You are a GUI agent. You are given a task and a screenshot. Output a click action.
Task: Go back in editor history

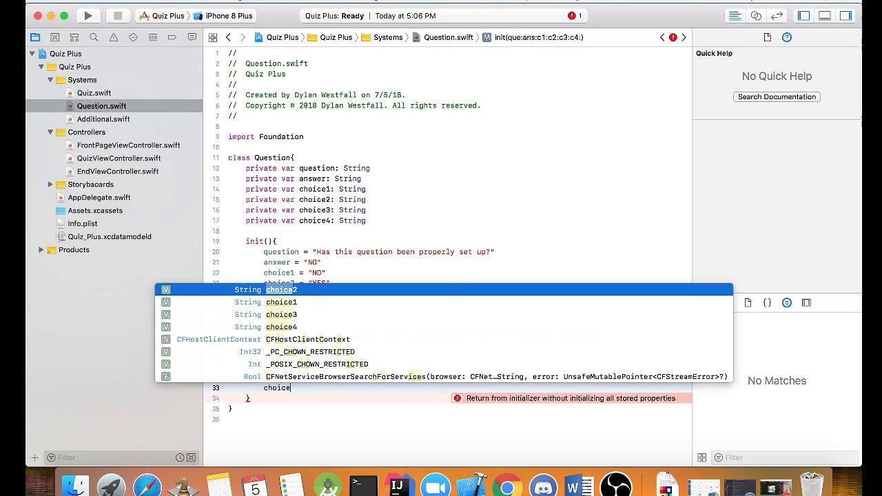pyautogui.click(x=228, y=37)
